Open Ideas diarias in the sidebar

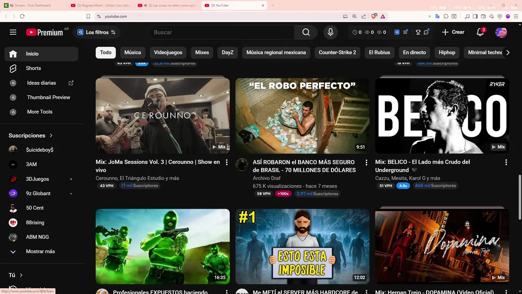click(x=41, y=83)
